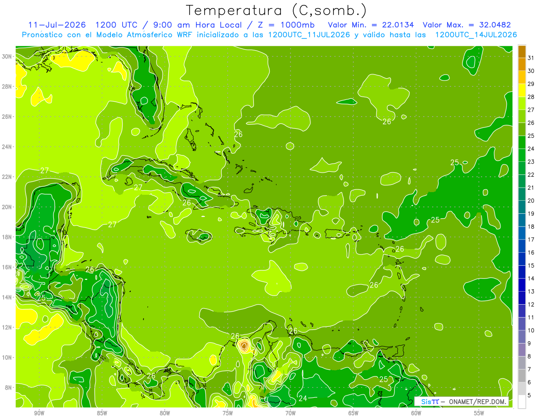Click the "30N" latitude axis label

[7, 56]
